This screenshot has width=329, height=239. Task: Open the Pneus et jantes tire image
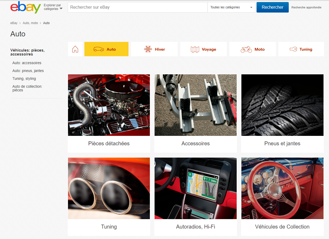pos(282,105)
